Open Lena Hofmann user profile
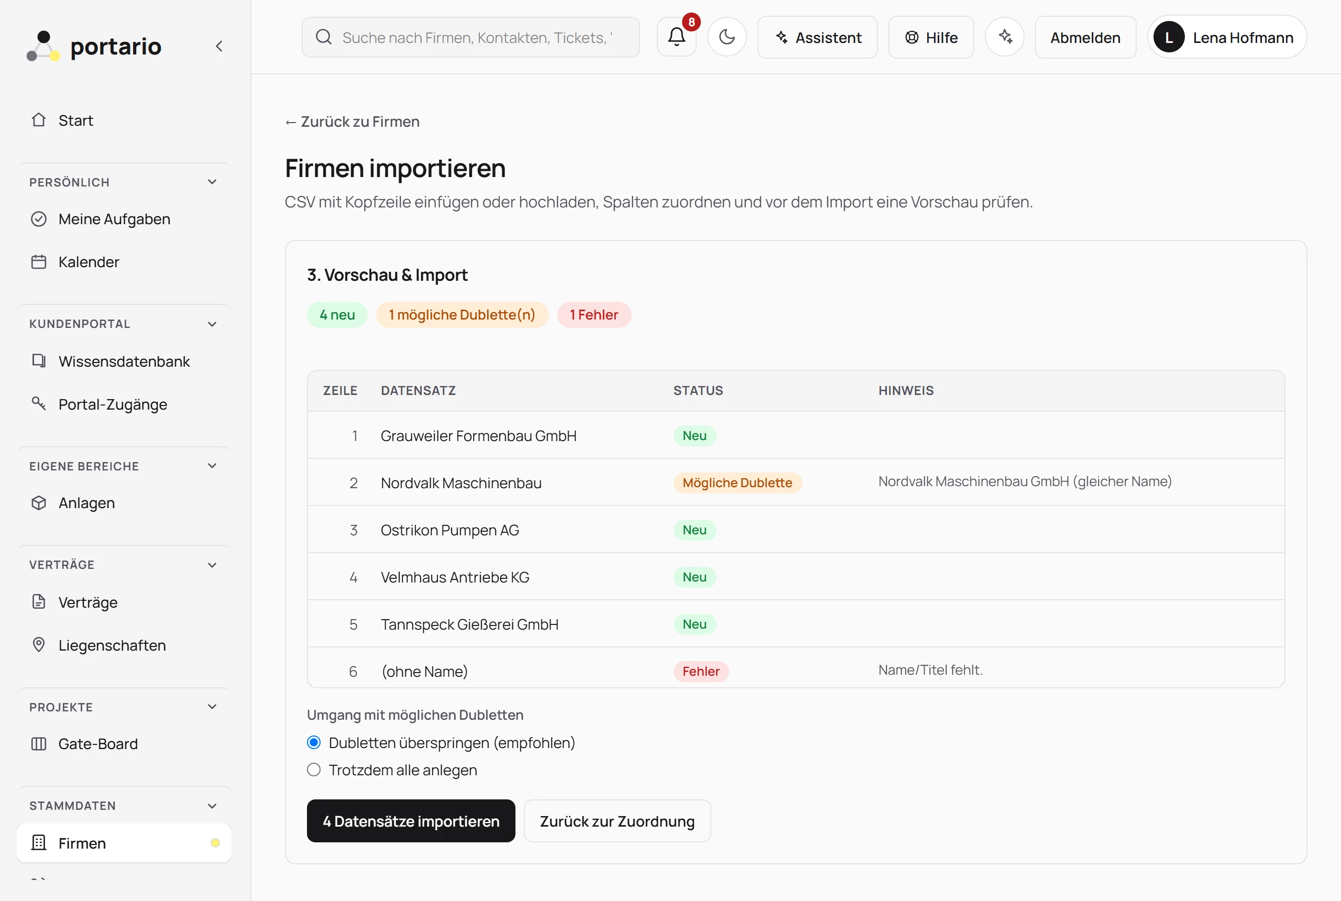The width and height of the screenshot is (1341, 901). 1227,37
